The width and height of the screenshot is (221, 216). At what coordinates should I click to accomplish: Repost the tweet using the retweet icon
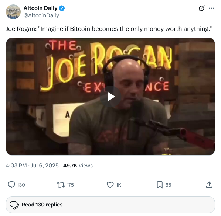coord(61,185)
